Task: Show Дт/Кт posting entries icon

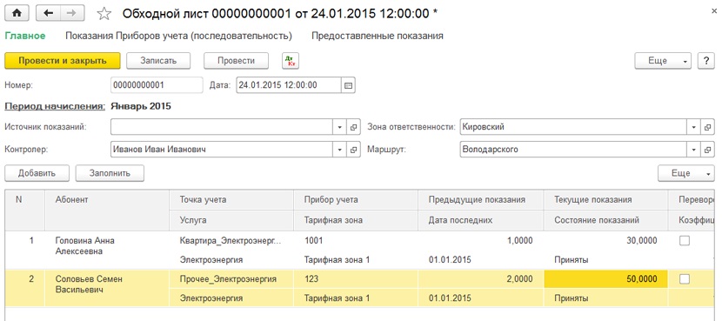Action: pyautogui.click(x=291, y=61)
